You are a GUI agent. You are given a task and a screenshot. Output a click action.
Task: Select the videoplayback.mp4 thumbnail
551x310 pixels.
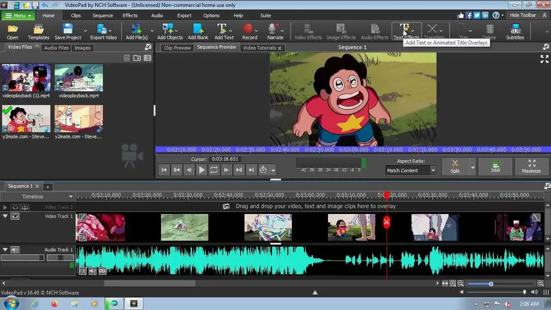tap(79, 78)
